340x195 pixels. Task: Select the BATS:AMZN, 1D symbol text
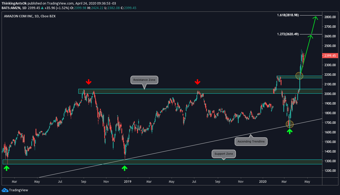(x=14, y=8)
